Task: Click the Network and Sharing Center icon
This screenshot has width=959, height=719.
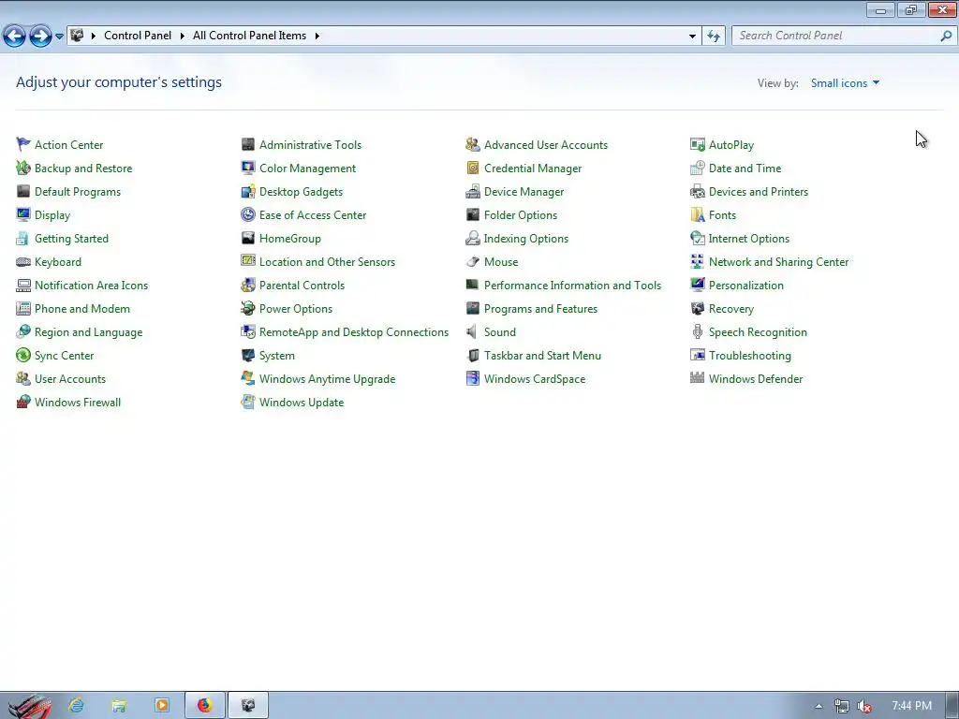Action: click(x=697, y=262)
